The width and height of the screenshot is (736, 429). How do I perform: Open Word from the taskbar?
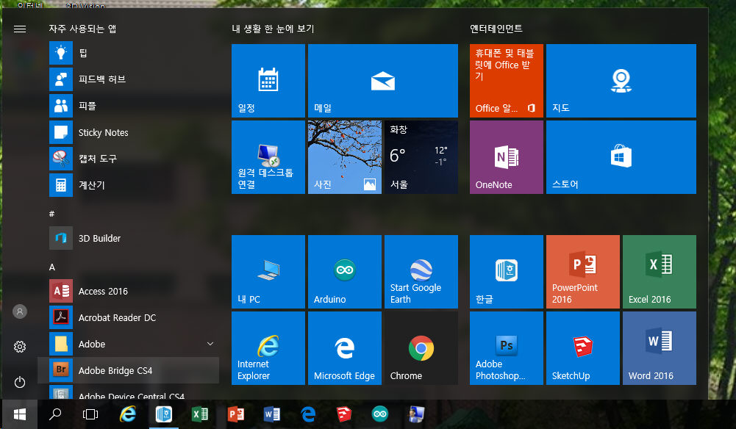tap(272, 414)
